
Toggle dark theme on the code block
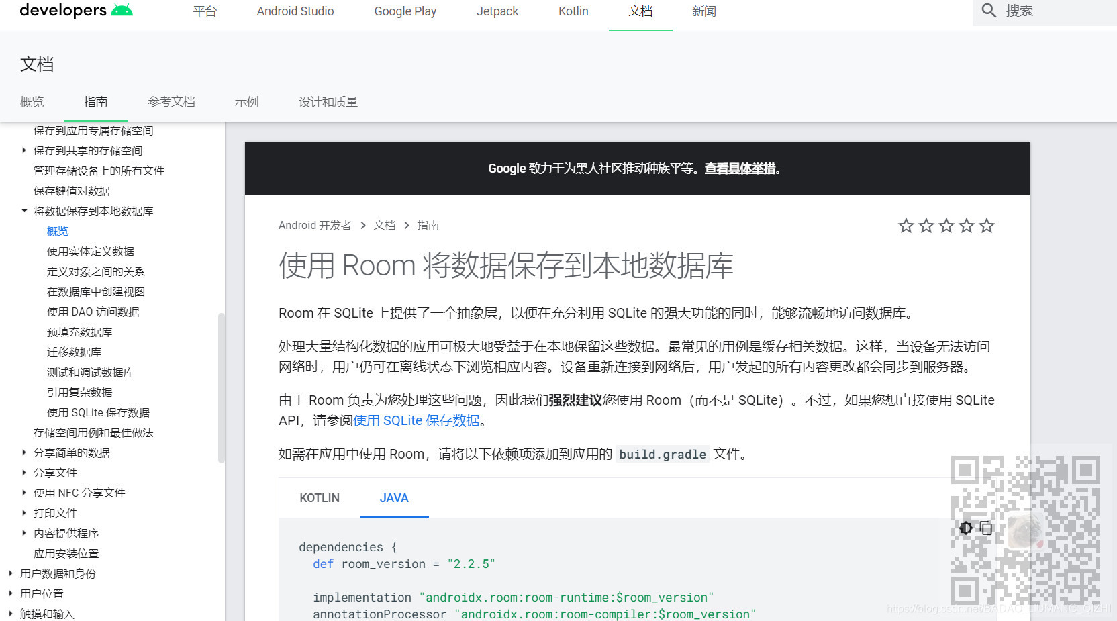coord(965,528)
